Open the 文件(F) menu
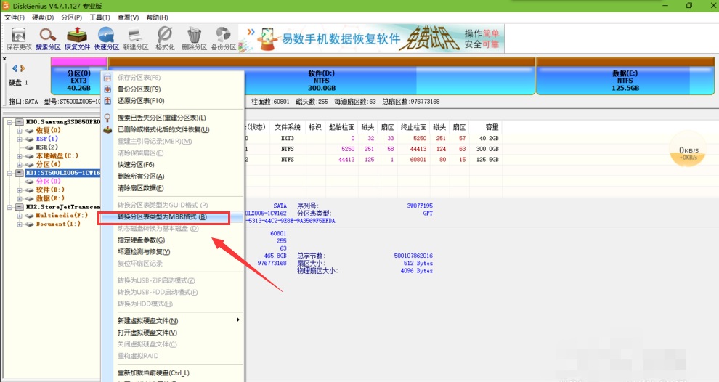719x382 pixels. click(x=15, y=17)
